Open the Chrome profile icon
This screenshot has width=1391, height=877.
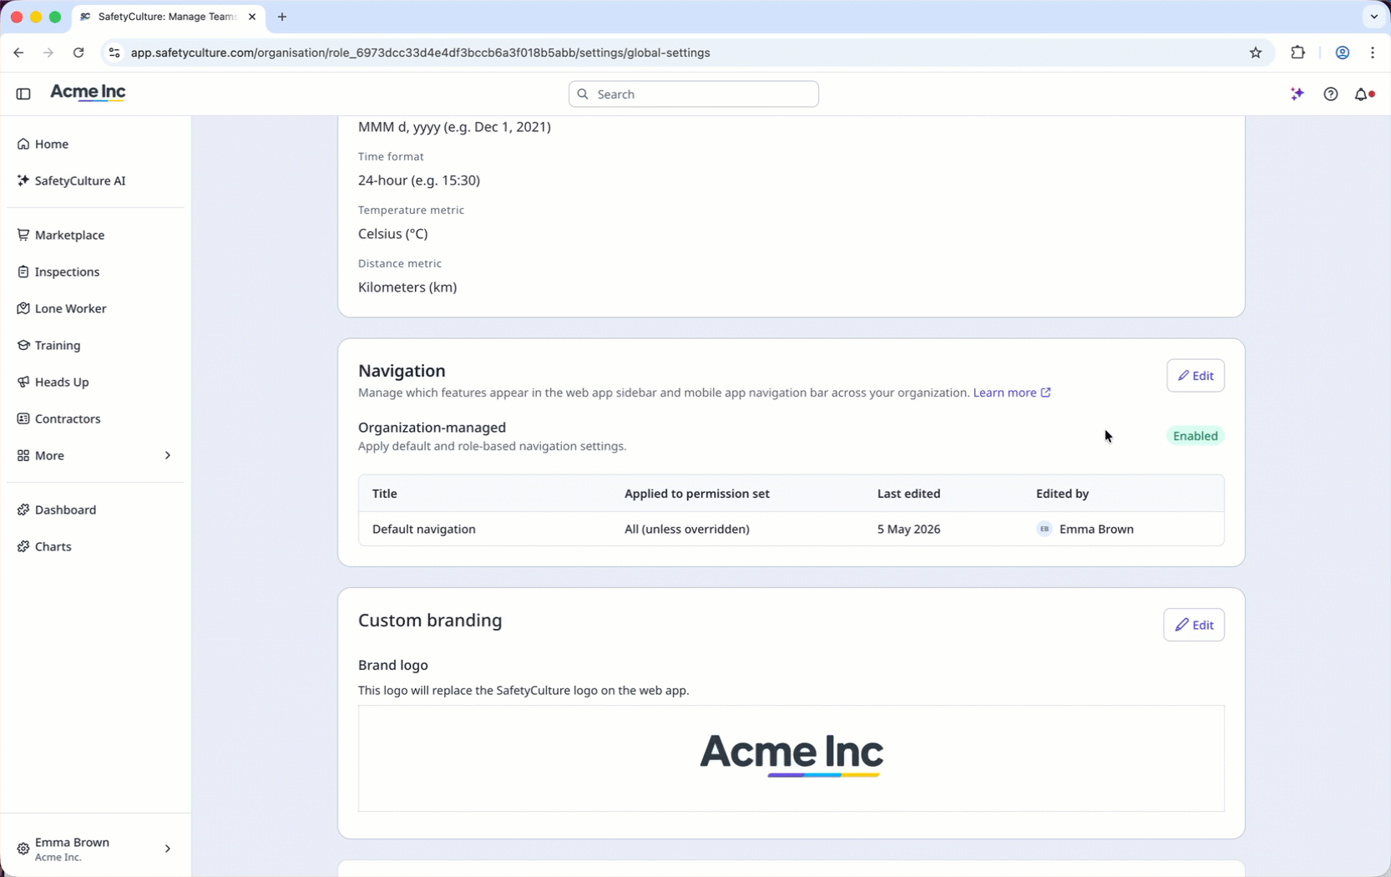point(1342,53)
